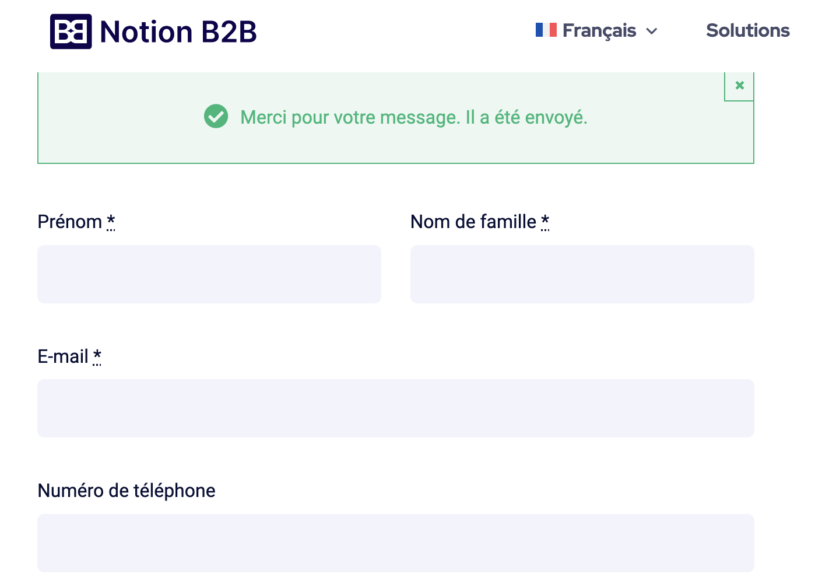Click the required asterisk beside Prénom

111,222
